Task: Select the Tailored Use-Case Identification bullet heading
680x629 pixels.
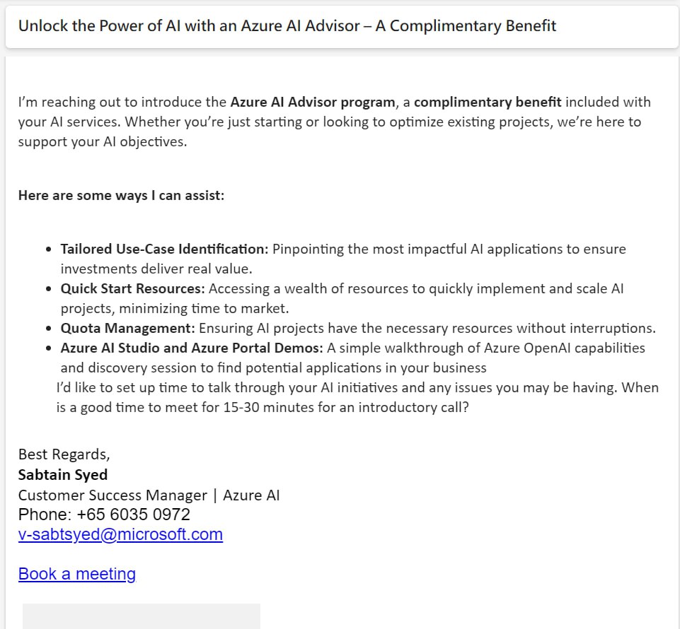Action: 164,249
